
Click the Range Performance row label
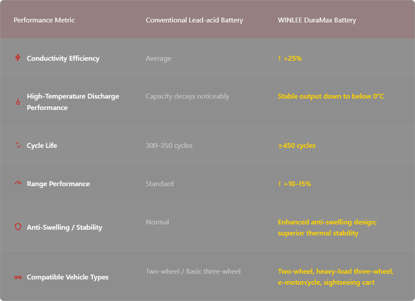58,184
